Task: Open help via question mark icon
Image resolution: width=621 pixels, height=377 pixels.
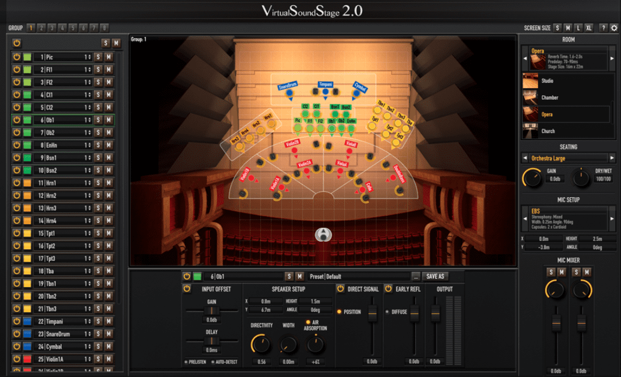Action: coord(603,28)
